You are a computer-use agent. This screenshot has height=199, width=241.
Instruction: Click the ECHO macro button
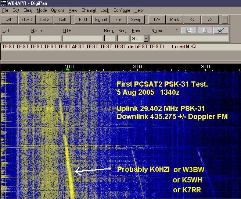pos(27,20)
